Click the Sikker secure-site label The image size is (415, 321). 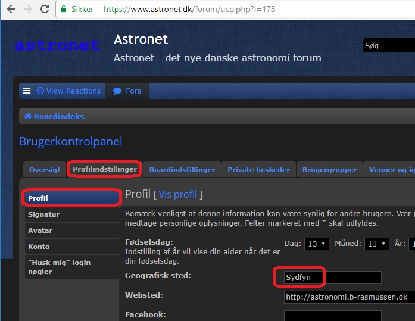pos(82,10)
